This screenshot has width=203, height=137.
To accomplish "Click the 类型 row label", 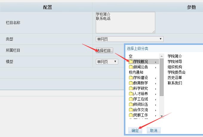I will coord(10,39).
